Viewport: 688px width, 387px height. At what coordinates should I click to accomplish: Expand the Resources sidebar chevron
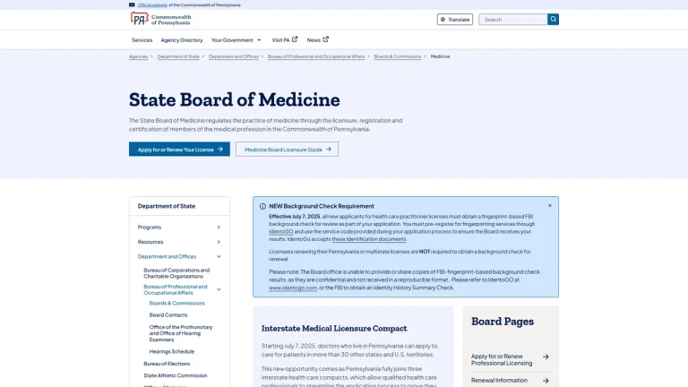click(219, 242)
